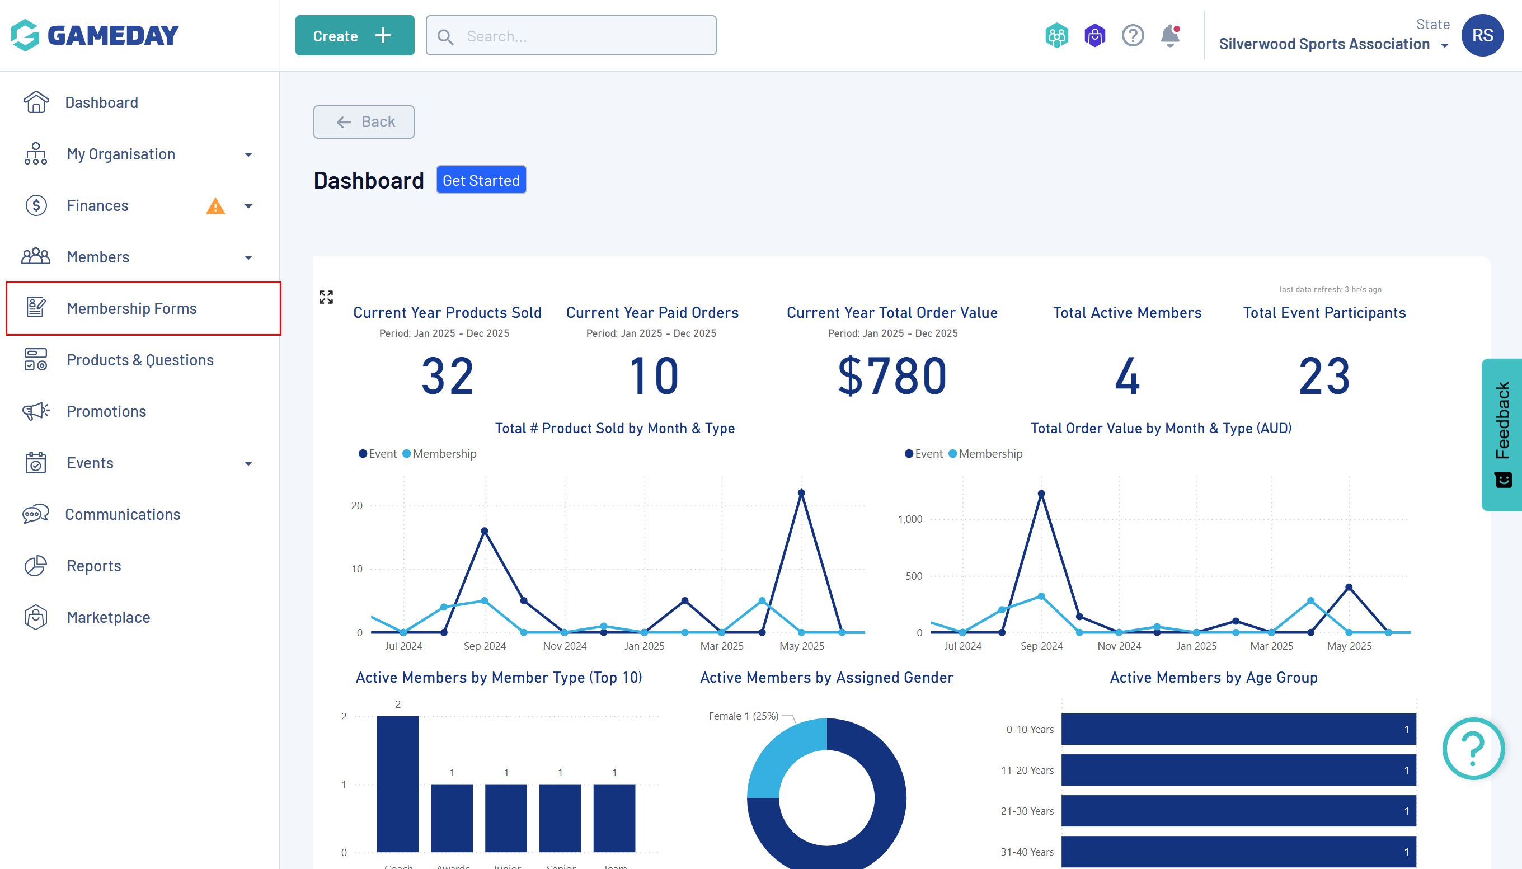Screen dimensions: 1522x869
Task: Open the help question mark icon in header
Action: [x=1132, y=36]
